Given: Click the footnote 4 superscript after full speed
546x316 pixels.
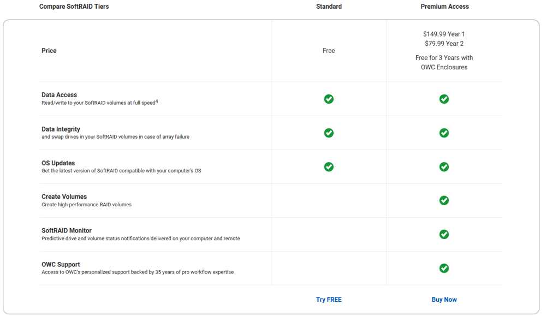Looking at the screenshot, I should pos(157,102).
